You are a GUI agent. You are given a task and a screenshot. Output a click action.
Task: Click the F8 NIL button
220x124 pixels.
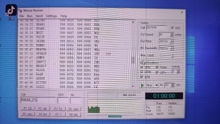tap(74, 115)
